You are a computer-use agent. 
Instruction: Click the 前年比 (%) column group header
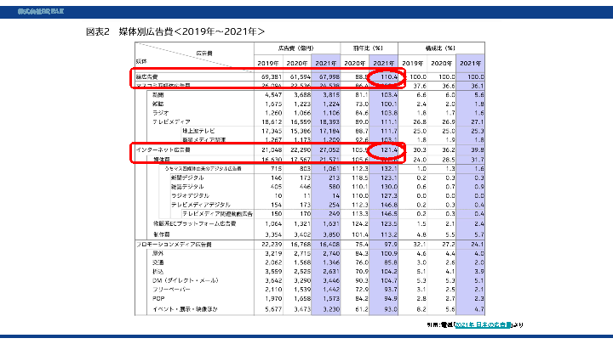point(370,48)
